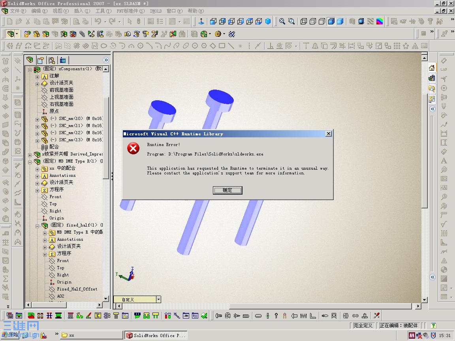Select 配合 mates item in tree
Screen dimensions: 455x341
54,147
